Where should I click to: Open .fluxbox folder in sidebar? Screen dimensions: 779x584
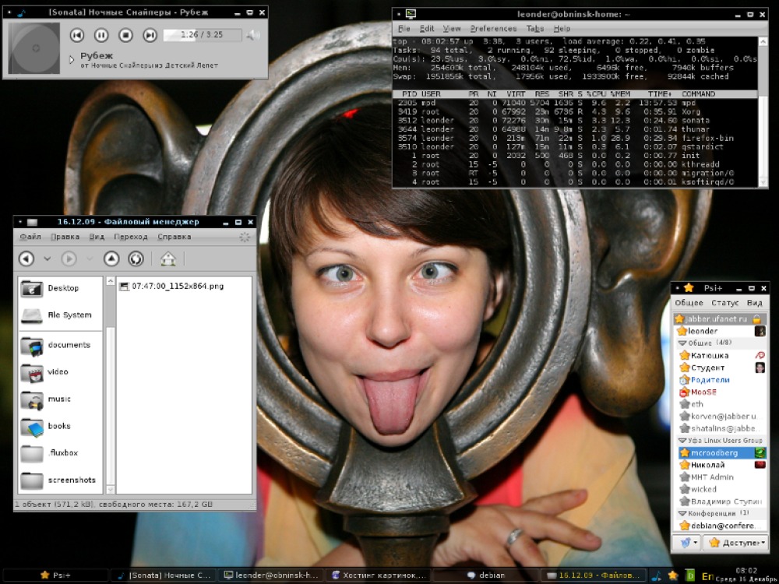pos(60,453)
